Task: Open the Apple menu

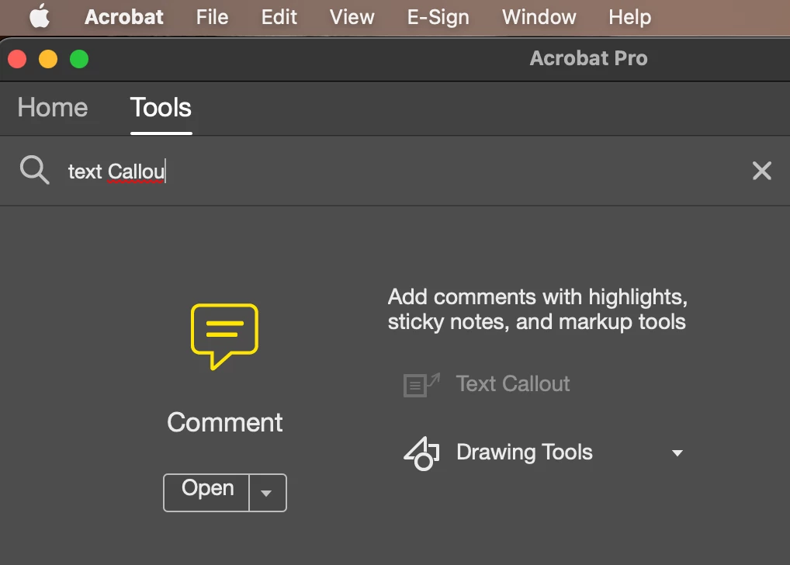Action: click(x=40, y=16)
